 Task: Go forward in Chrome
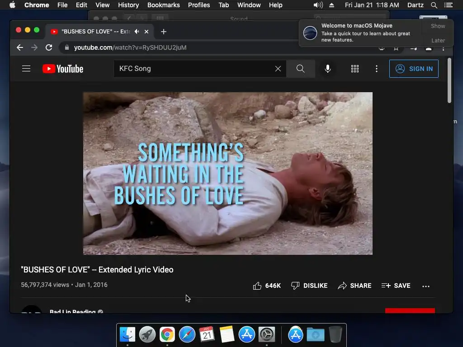(x=34, y=47)
